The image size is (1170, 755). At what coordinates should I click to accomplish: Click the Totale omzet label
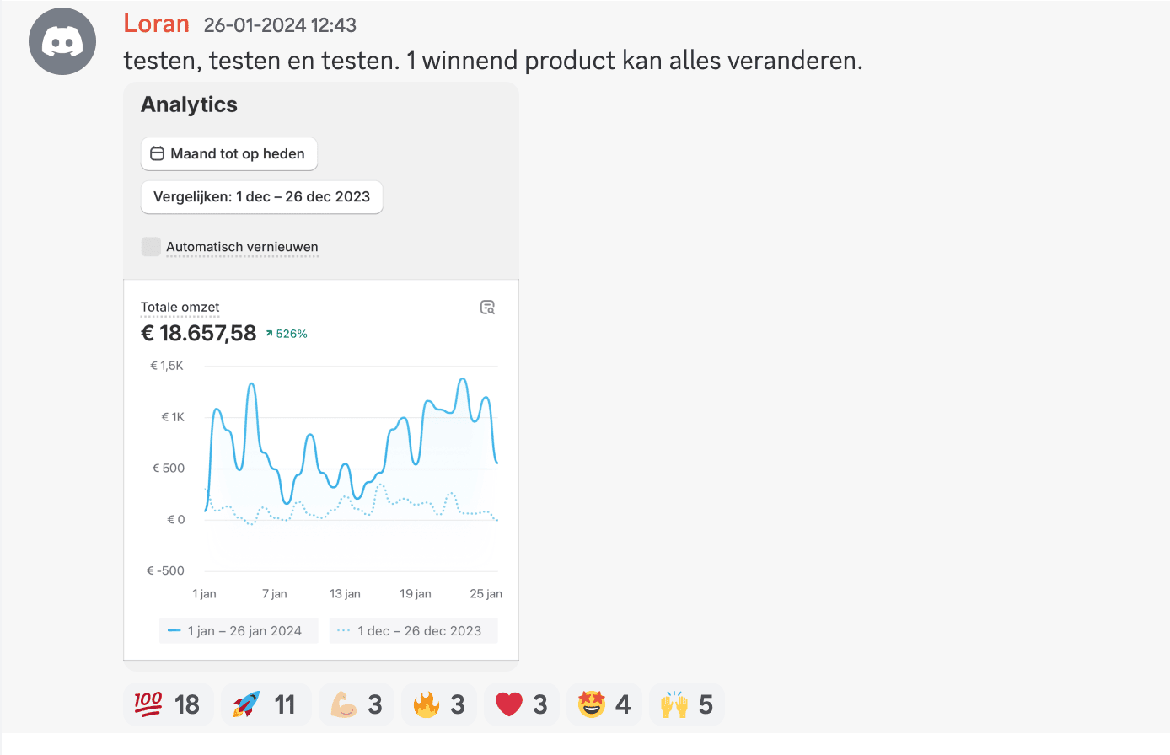(x=180, y=308)
